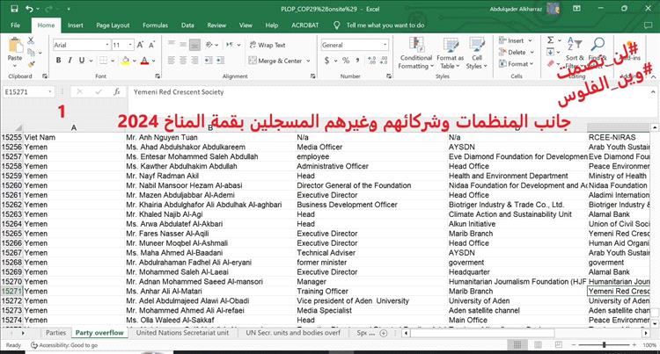The width and height of the screenshot is (660, 354).
Task: Click the zoom in plus button
Action: point(634,344)
